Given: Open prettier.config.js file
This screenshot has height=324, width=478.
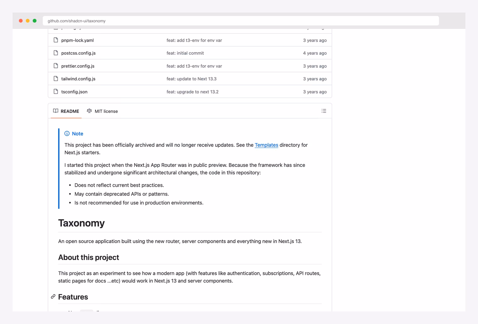Looking at the screenshot, I should pyautogui.click(x=78, y=66).
